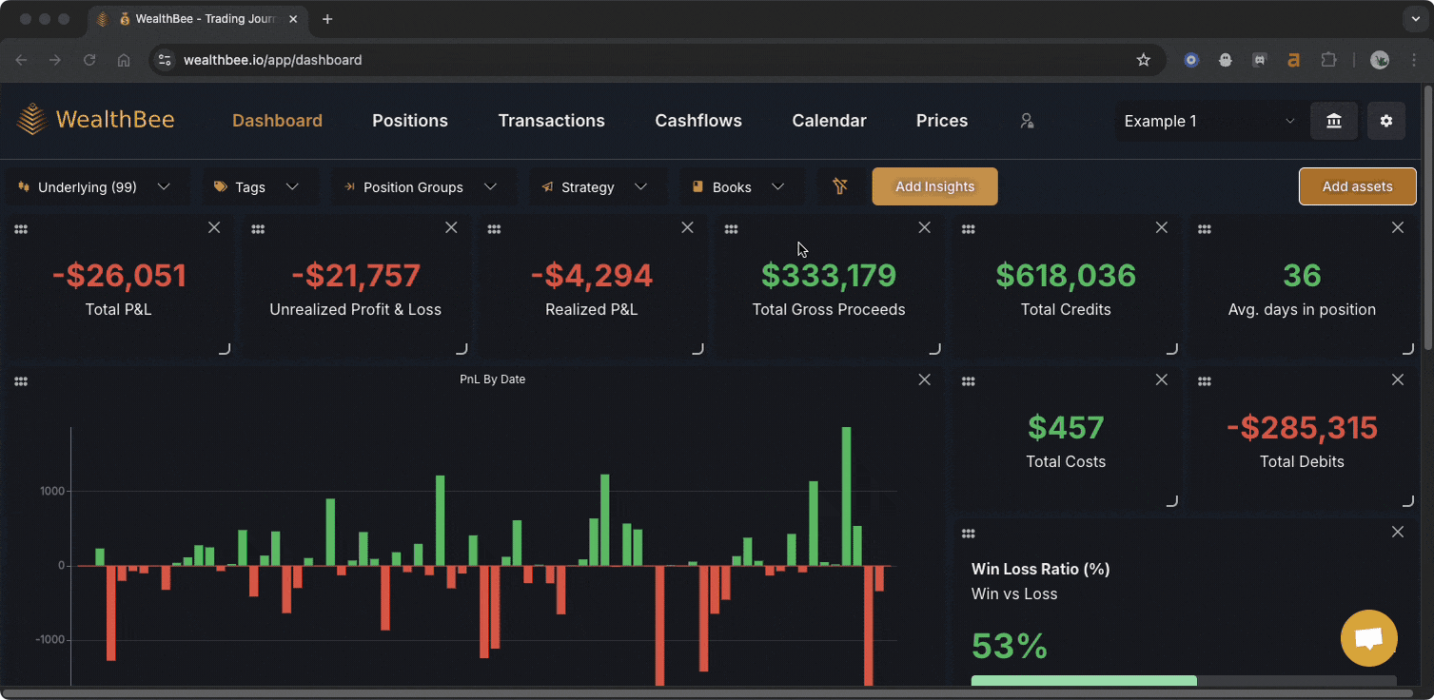Click drag handle on Realized P&L card

coord(494,229)
